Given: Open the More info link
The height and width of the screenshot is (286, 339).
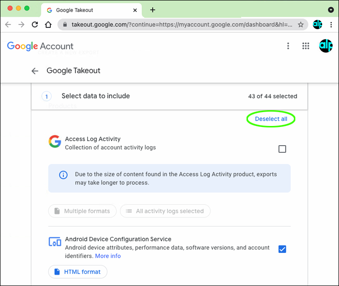Looking at the screenshot, I should pos(108,256).
